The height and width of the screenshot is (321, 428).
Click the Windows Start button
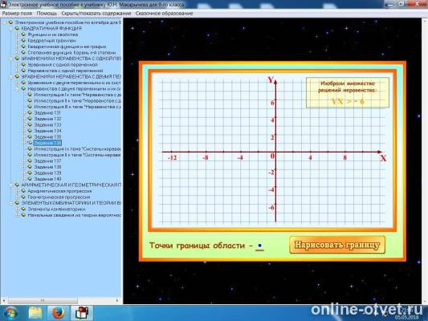(x=10, y=313)
